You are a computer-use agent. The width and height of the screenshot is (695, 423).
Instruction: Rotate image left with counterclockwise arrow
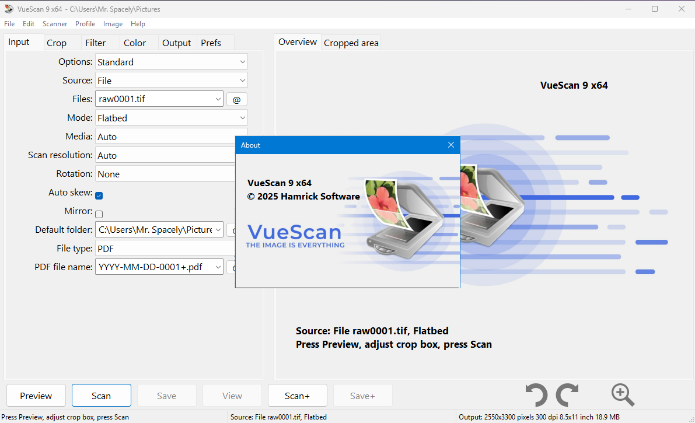click(x=536, y=394)
